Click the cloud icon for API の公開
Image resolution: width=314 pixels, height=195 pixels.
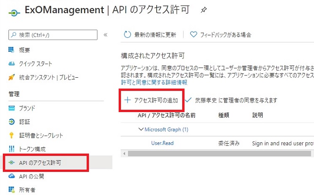[x=12, y=176]
